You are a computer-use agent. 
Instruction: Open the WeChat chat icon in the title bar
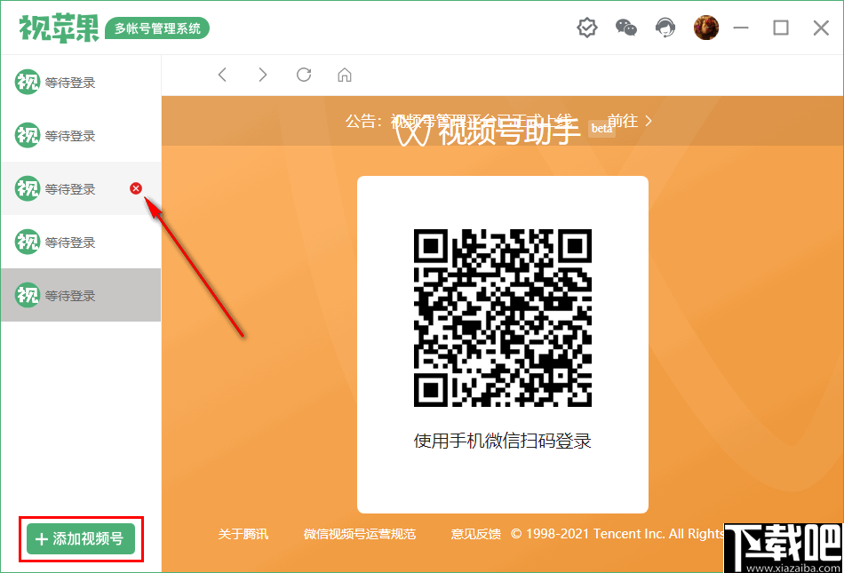point(625,28)
